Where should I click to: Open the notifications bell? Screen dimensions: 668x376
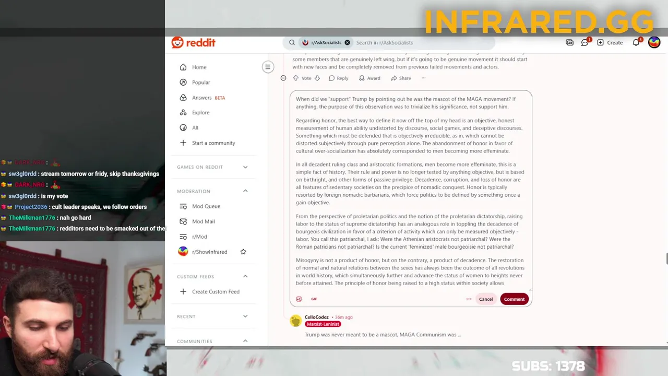coord(636,43)
